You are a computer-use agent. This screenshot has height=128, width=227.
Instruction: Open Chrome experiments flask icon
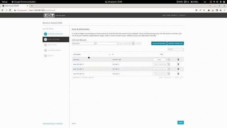point(209,10)
